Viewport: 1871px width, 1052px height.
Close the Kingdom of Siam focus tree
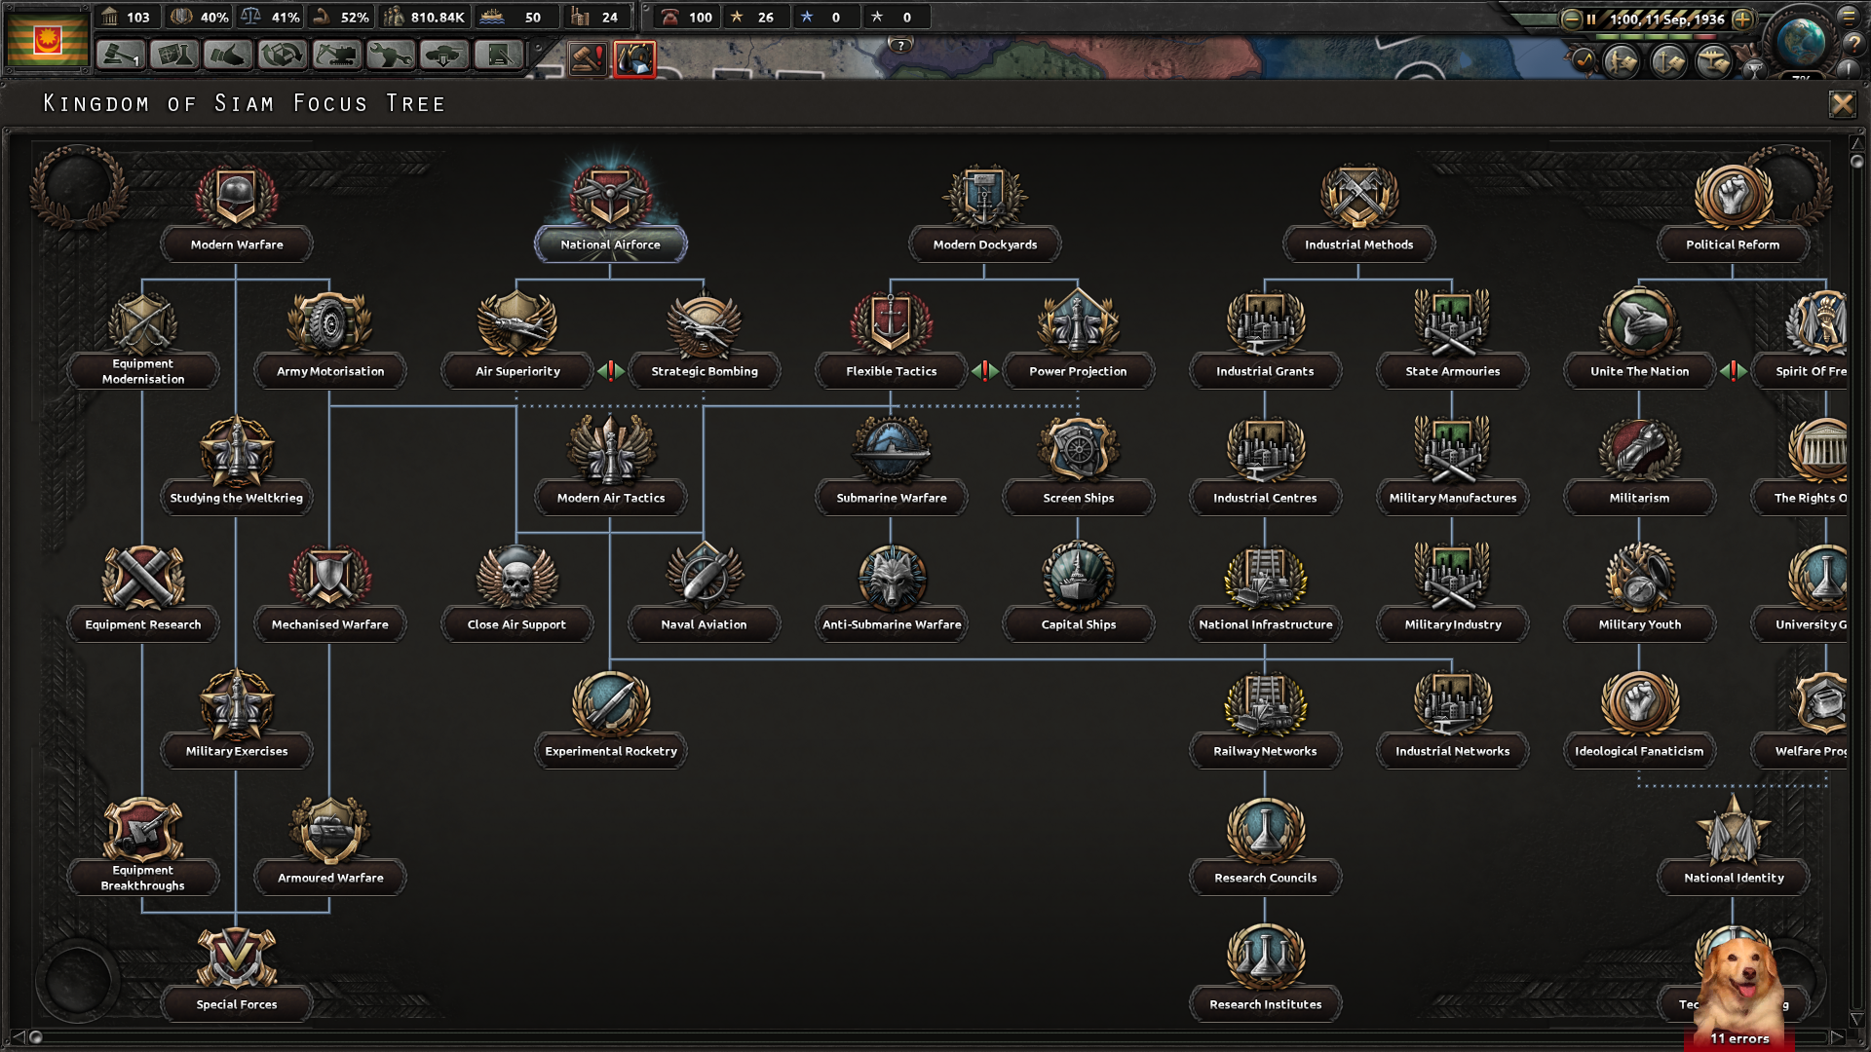[x=1843, y=104]
